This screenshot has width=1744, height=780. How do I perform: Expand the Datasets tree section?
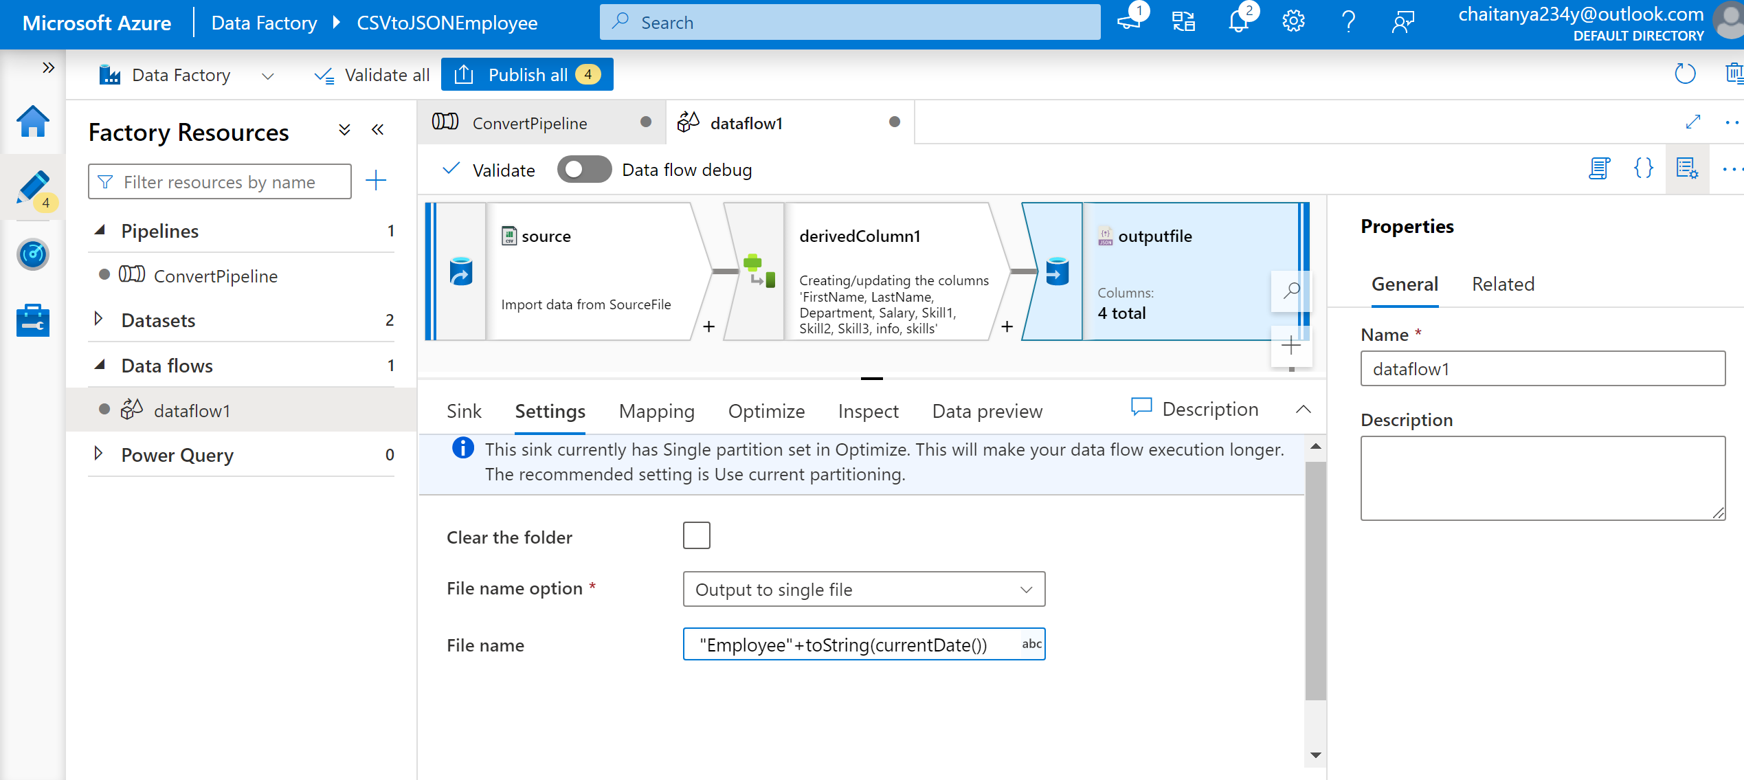(x=98, y=319)
